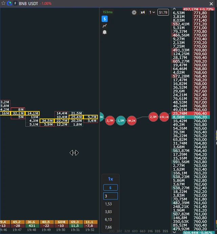This screenshot has width=217, height=234.
Task: Toggle the $ mode in popup
Action: point(110,188)
